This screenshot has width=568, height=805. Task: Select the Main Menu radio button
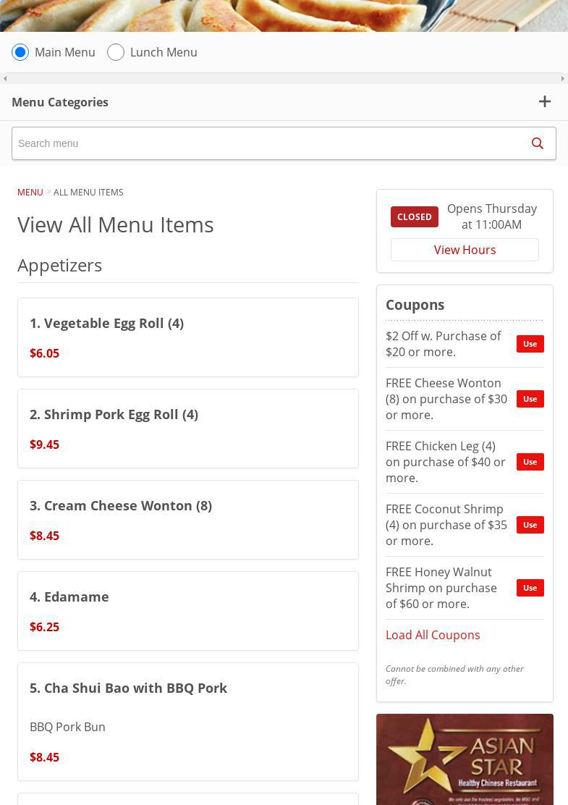point(20,52)
